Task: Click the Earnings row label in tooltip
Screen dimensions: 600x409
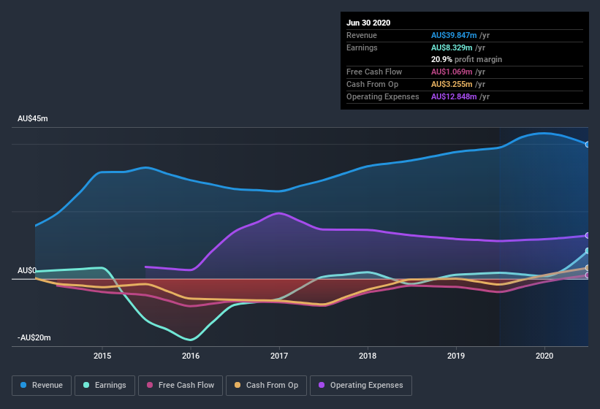Action: tap(362, 47)
